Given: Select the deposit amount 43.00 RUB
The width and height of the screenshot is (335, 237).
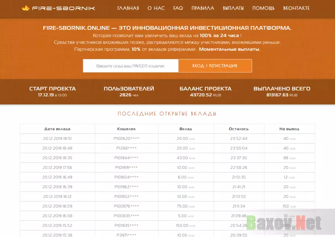Looking at the screenshot, I should [186, 158].
